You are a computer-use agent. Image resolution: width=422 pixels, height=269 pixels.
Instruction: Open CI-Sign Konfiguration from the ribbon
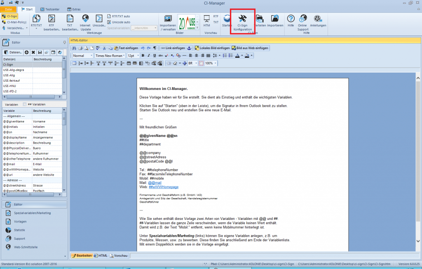242,21
